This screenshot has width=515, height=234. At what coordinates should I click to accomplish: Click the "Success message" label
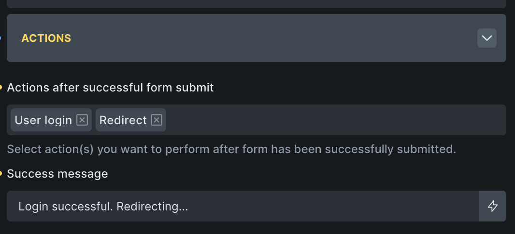pos(57,173)
